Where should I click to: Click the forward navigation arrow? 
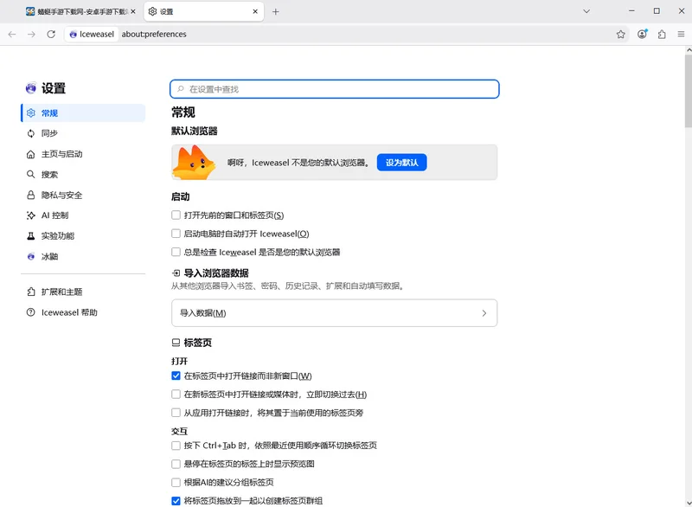coord(31,34)
